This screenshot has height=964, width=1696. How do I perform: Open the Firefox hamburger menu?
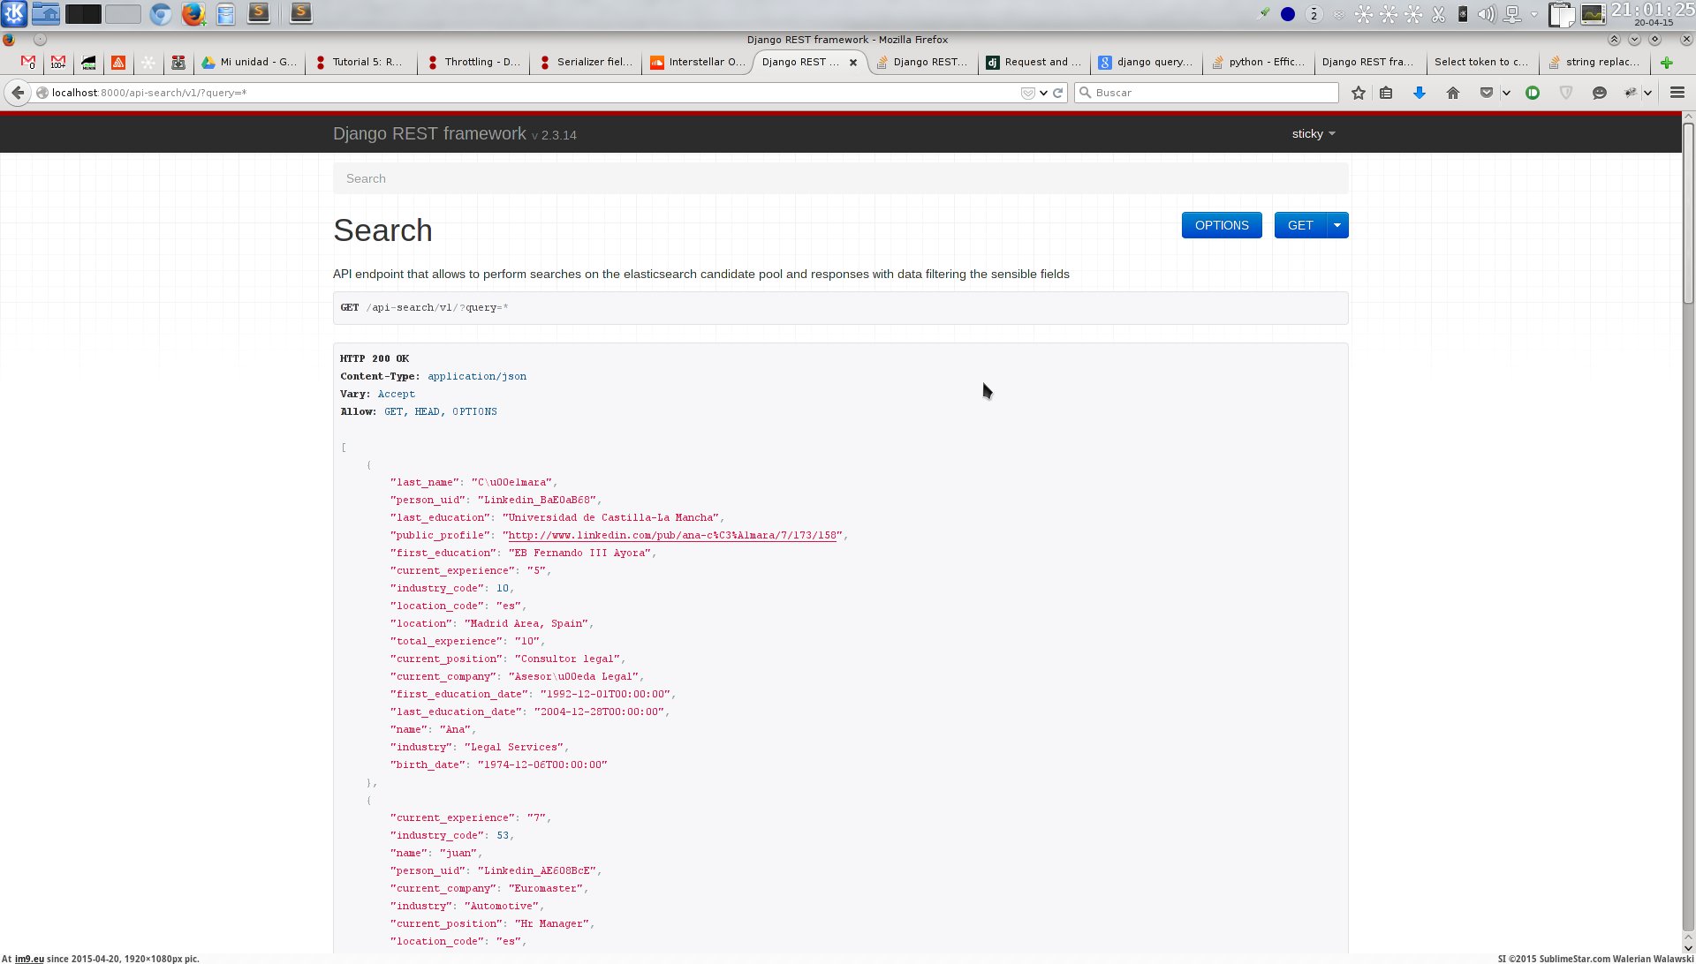(x=1677, y=93)
